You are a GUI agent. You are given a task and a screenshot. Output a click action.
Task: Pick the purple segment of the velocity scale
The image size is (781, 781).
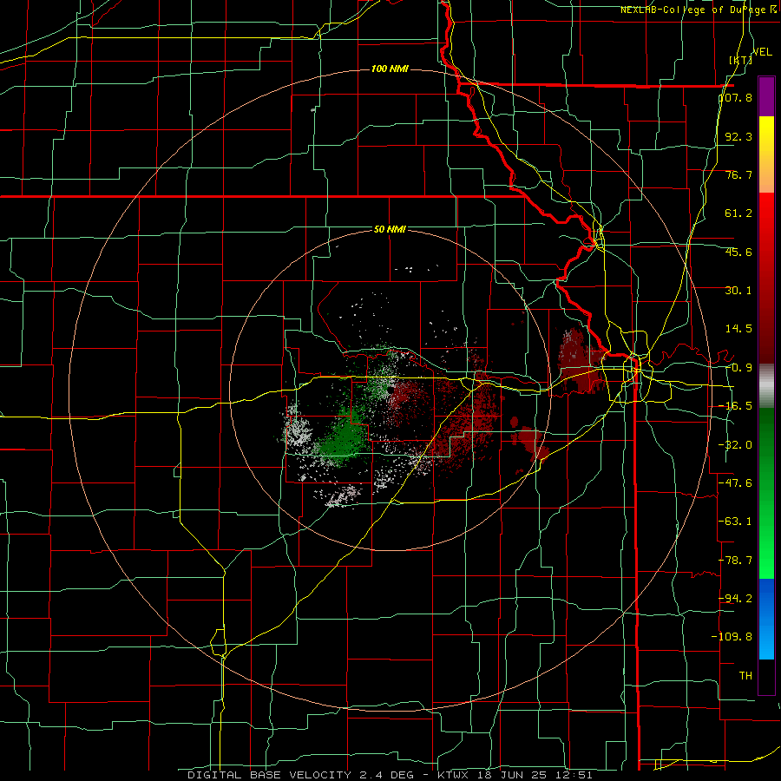766,96
